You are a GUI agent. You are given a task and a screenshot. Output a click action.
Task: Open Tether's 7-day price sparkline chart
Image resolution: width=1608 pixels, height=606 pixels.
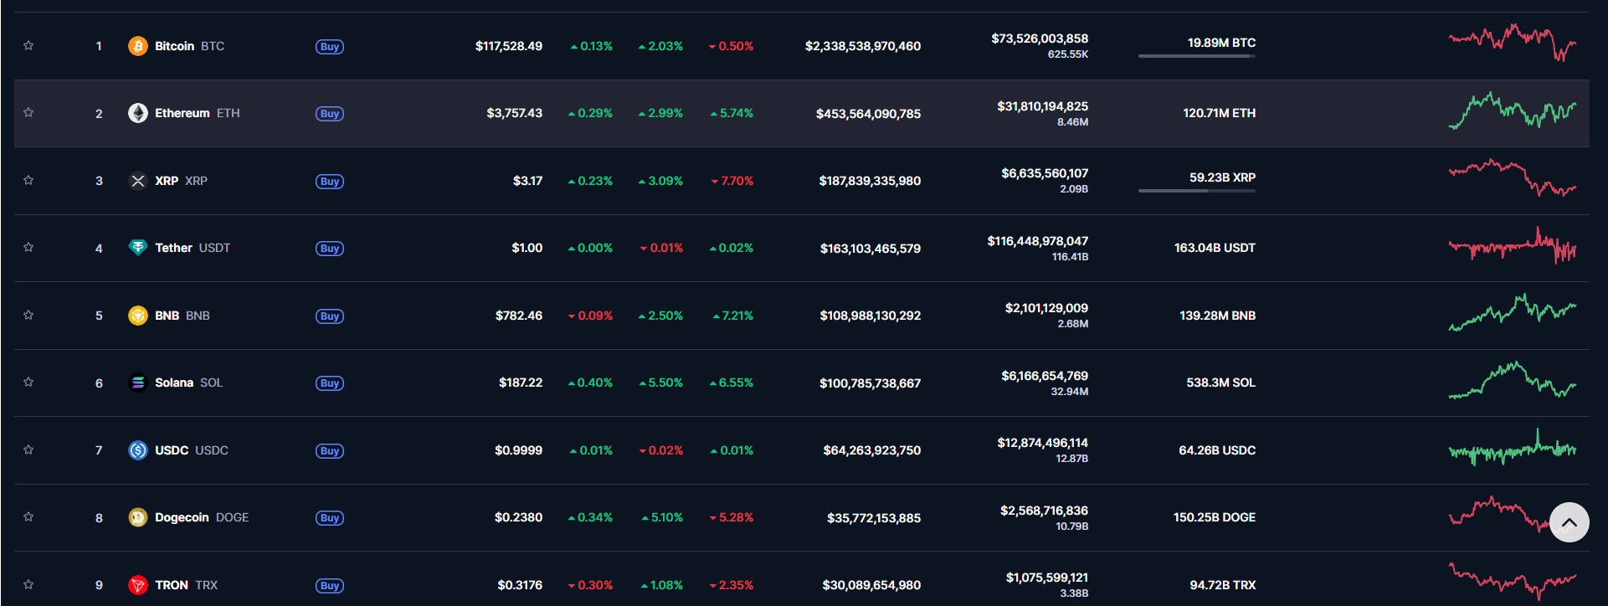pos(1513,245)
